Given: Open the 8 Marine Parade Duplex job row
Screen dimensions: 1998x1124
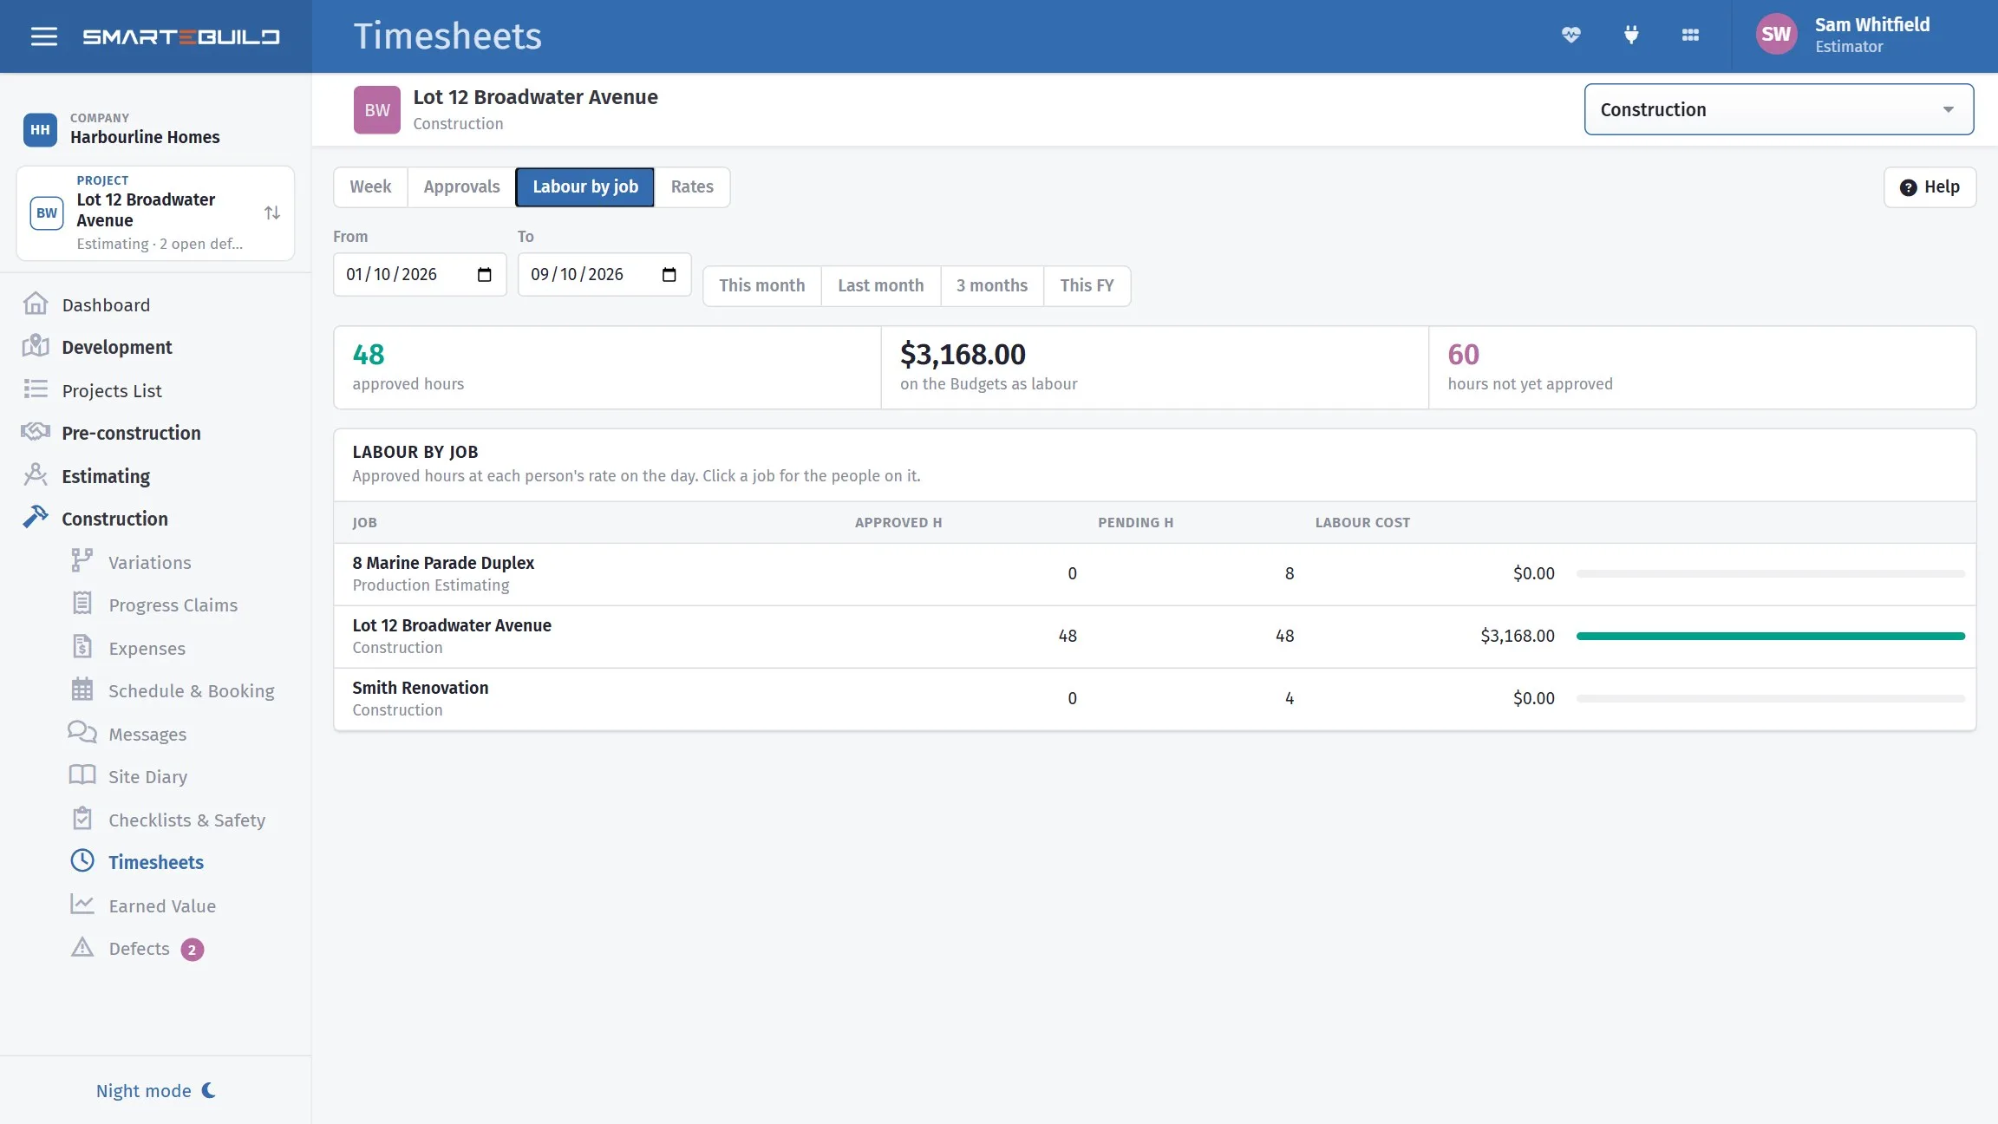Looking at the screenshot, I should click(1155, 574).
